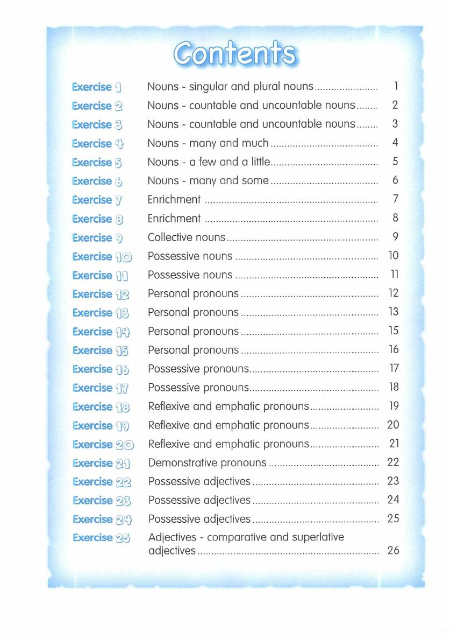Click the Exercise 22 label

point(102,482)
